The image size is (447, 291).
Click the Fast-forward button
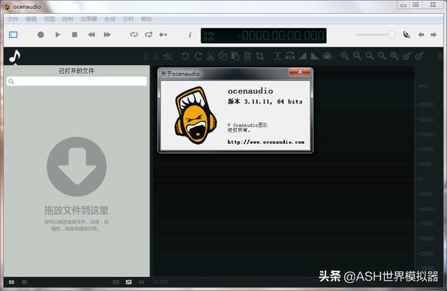coord(108,34)
